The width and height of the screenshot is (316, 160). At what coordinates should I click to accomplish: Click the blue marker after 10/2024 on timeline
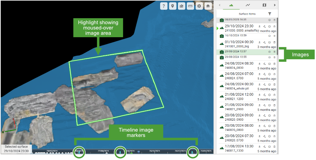pos(138,152)
